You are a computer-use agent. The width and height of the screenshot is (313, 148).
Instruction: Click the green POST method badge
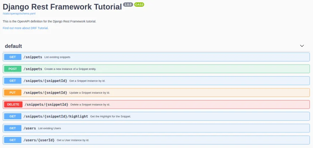tap(12, 69)
